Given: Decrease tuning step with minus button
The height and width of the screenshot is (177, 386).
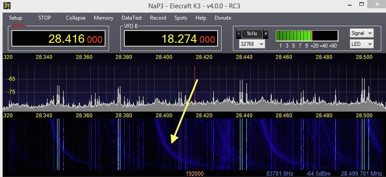Looking at the screenshot, I should tap(239, 34).
